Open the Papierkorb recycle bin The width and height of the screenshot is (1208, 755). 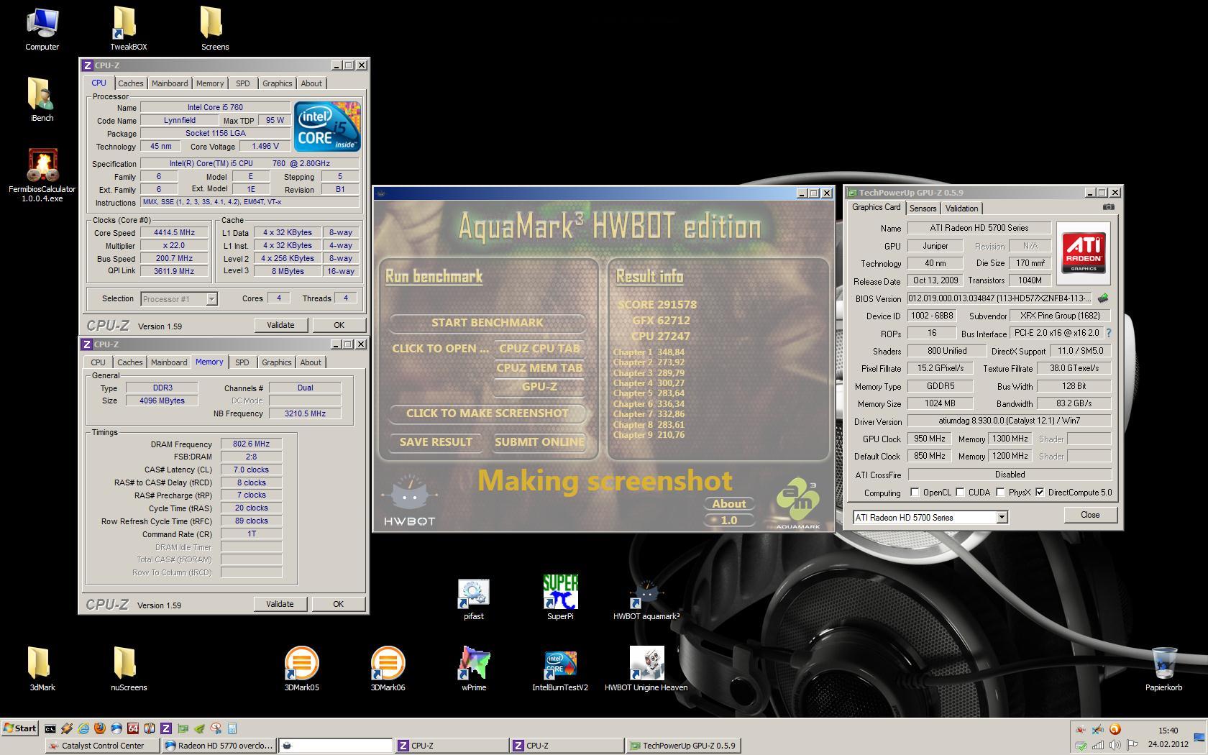coord(1163,669)
